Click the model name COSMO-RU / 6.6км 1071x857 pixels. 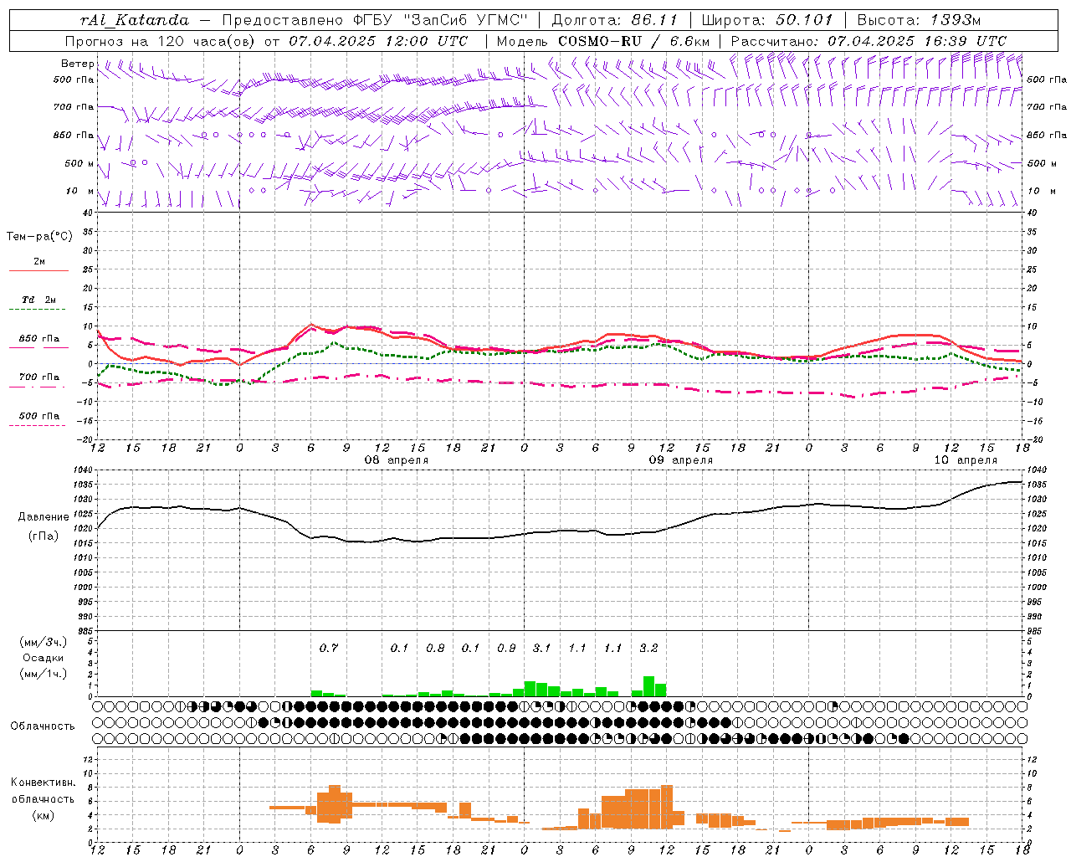634,41
